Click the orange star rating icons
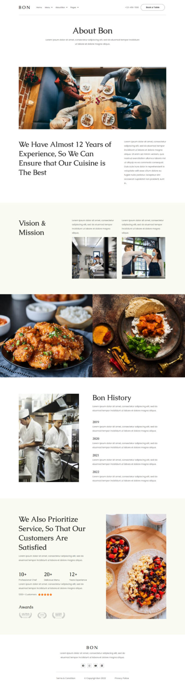Screen dimensions: 185x691 coord(45,594)
